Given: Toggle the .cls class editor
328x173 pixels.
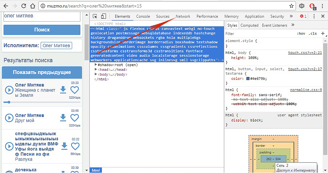Looking at the screenshot, I should pyautogui.click(x=313, y=34).
